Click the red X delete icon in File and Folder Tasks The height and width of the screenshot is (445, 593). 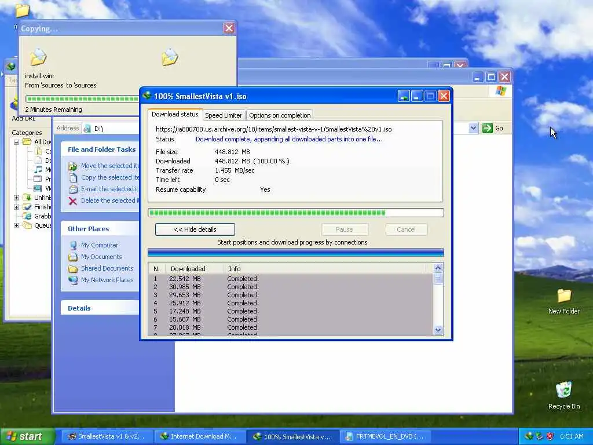73,201
